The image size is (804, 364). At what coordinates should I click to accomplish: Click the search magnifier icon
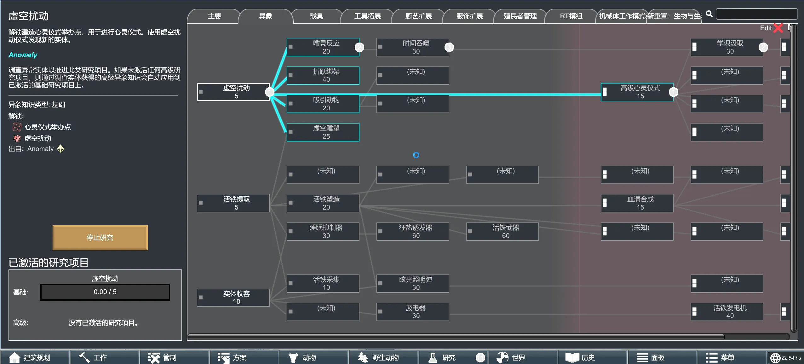tap(709, 14)
